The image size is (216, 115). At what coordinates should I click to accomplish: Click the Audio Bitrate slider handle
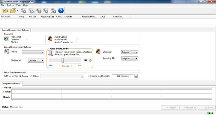coord(63,60)
